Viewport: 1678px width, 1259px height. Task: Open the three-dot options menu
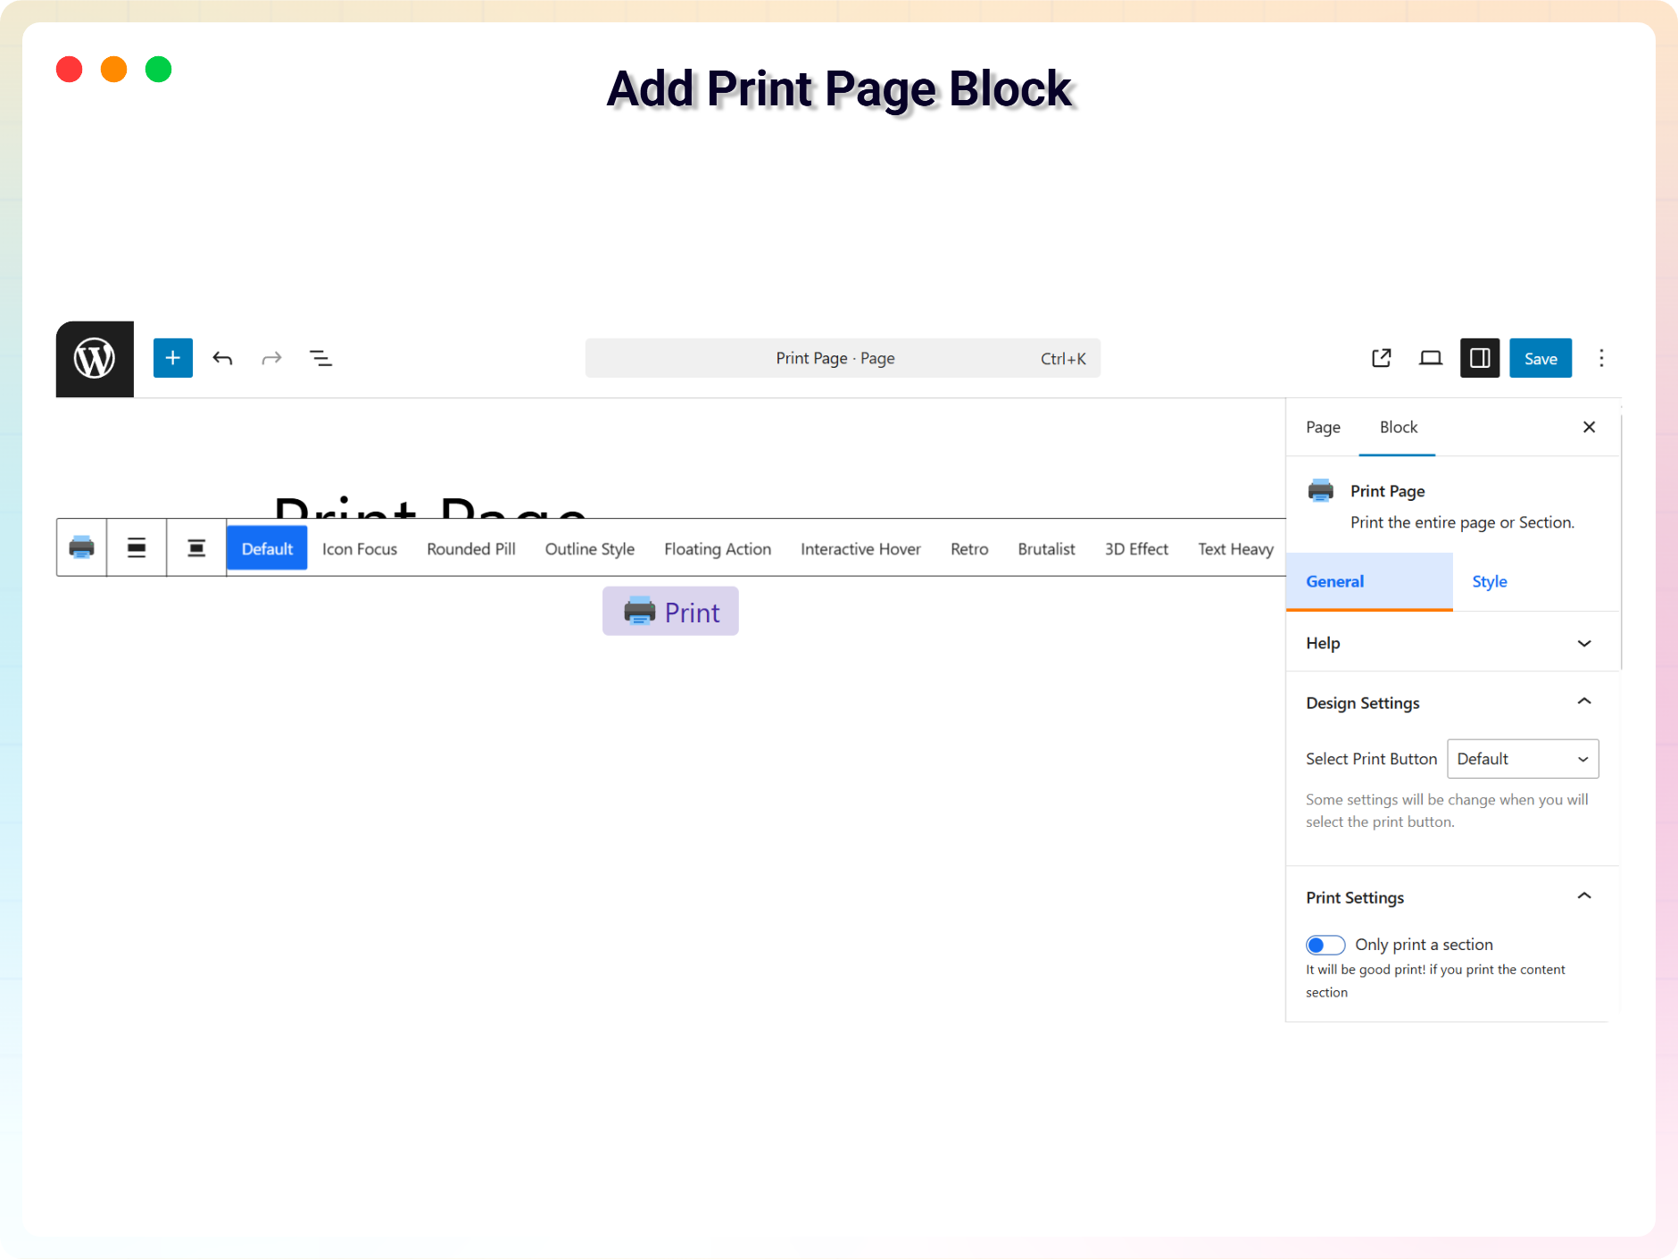point(1601,358)
